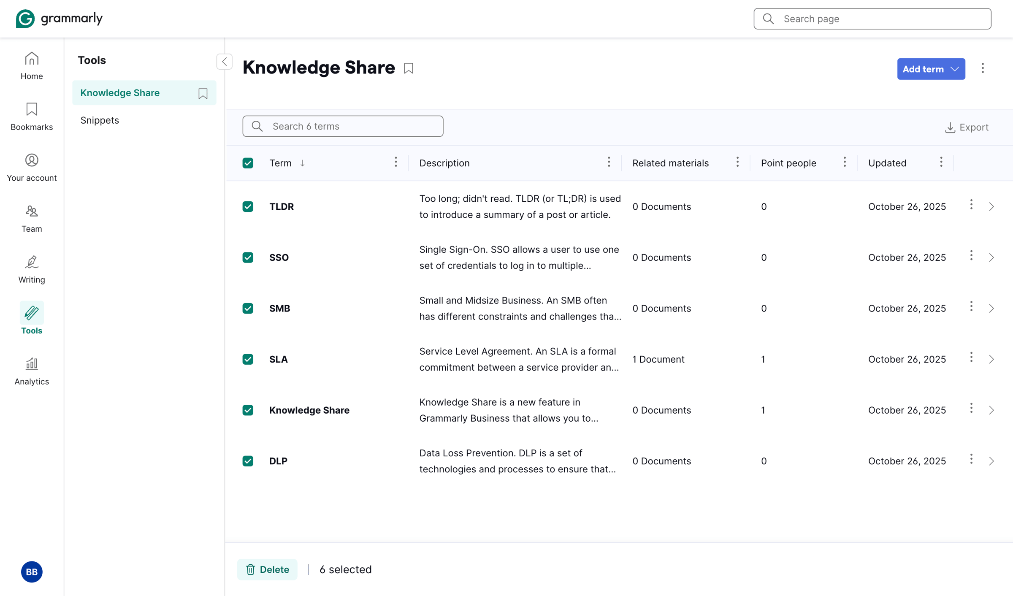
Task: Focus the Search page field
Action: pos(872,19)
